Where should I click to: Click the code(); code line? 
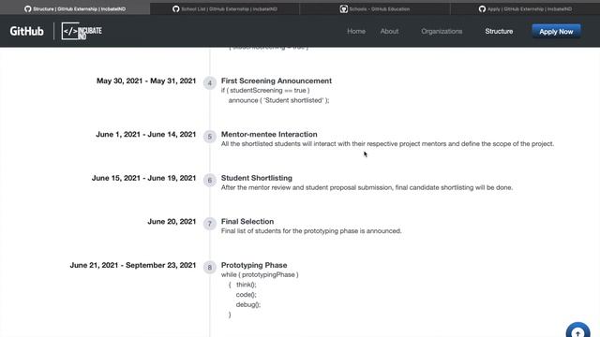246,295
